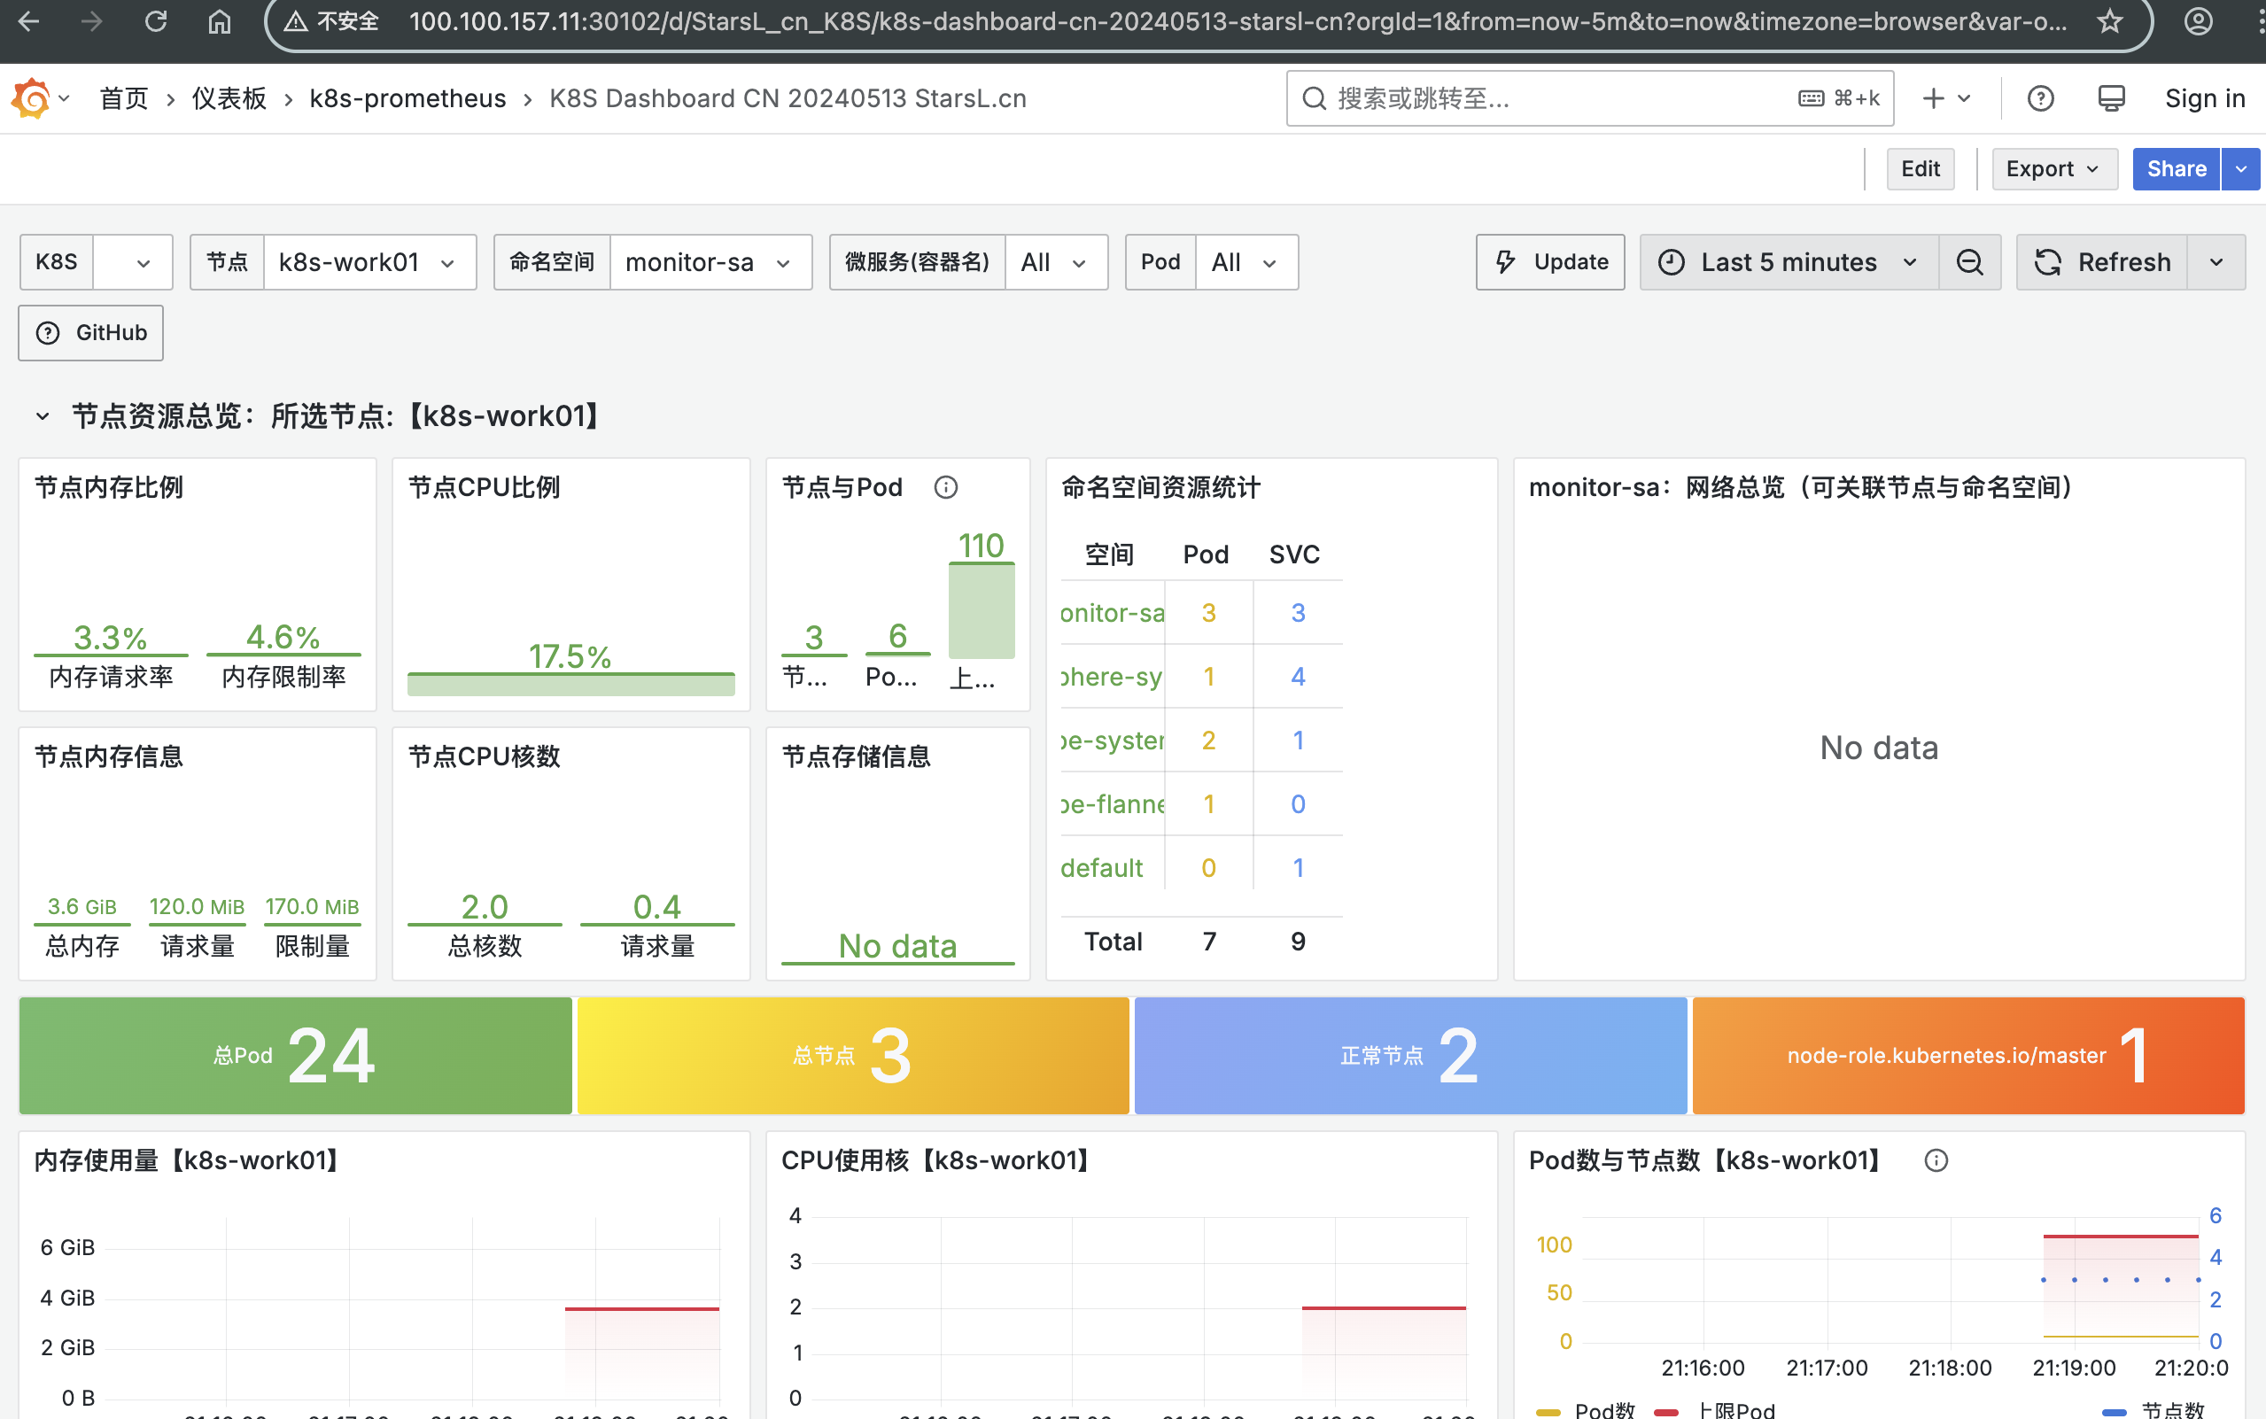
Task: Collapse the 节点资源总览 row
Action: (x=43, y=415)
